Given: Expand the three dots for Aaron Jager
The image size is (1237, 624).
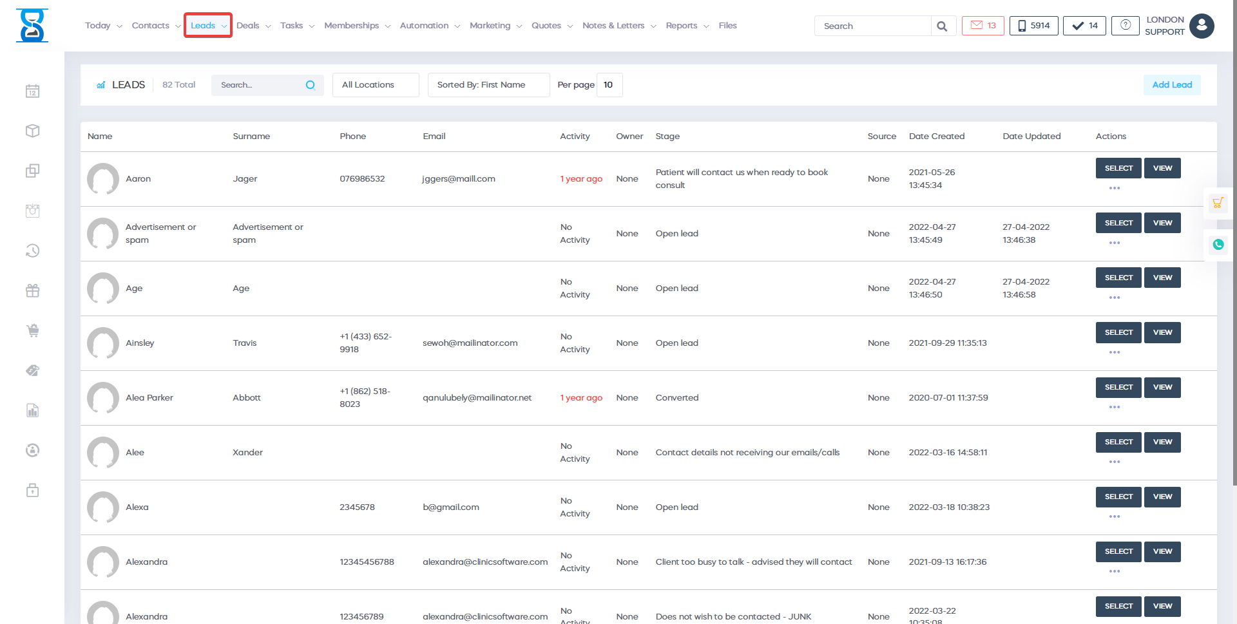Looking at the screenshot, I should 1115,188.
